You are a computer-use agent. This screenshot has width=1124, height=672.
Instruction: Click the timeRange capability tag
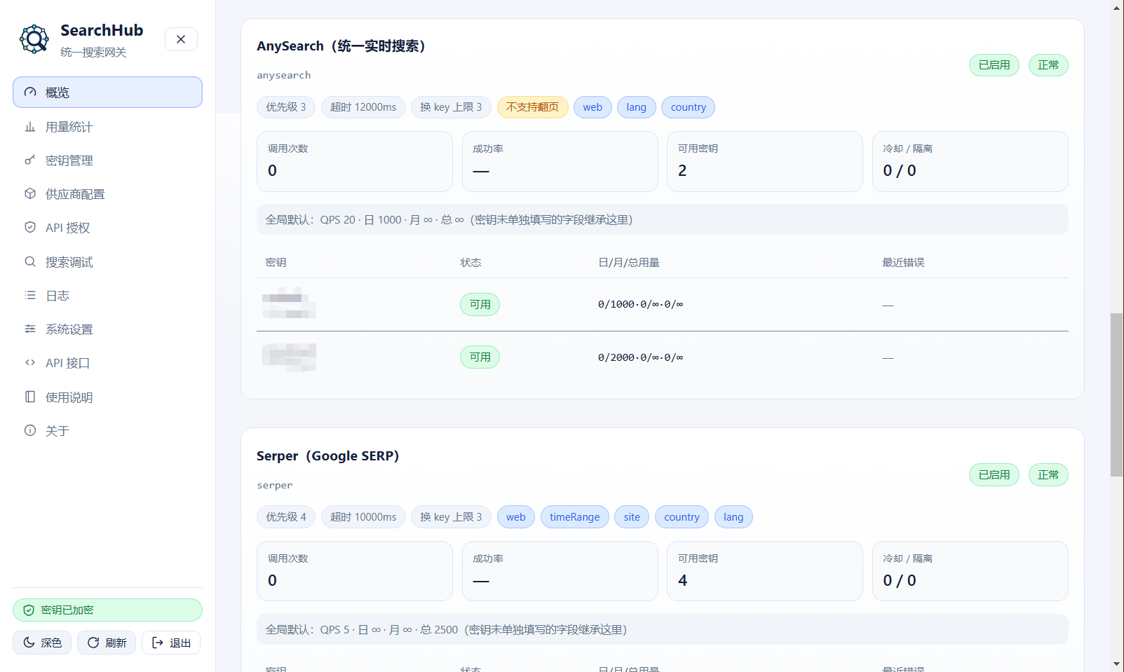[x=575, y=517]
